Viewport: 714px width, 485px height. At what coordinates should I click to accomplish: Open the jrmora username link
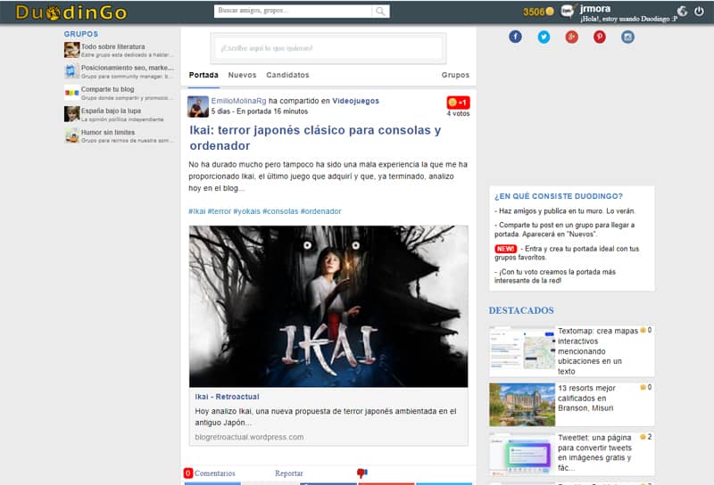(x=595, y=9)
